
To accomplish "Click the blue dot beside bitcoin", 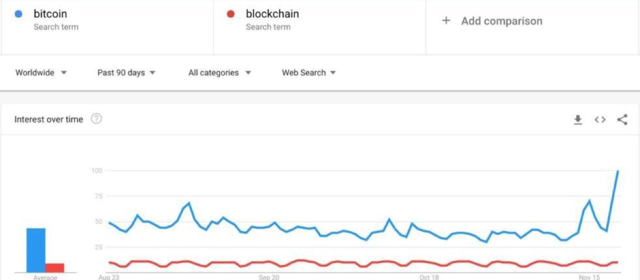I will [18, 14].
